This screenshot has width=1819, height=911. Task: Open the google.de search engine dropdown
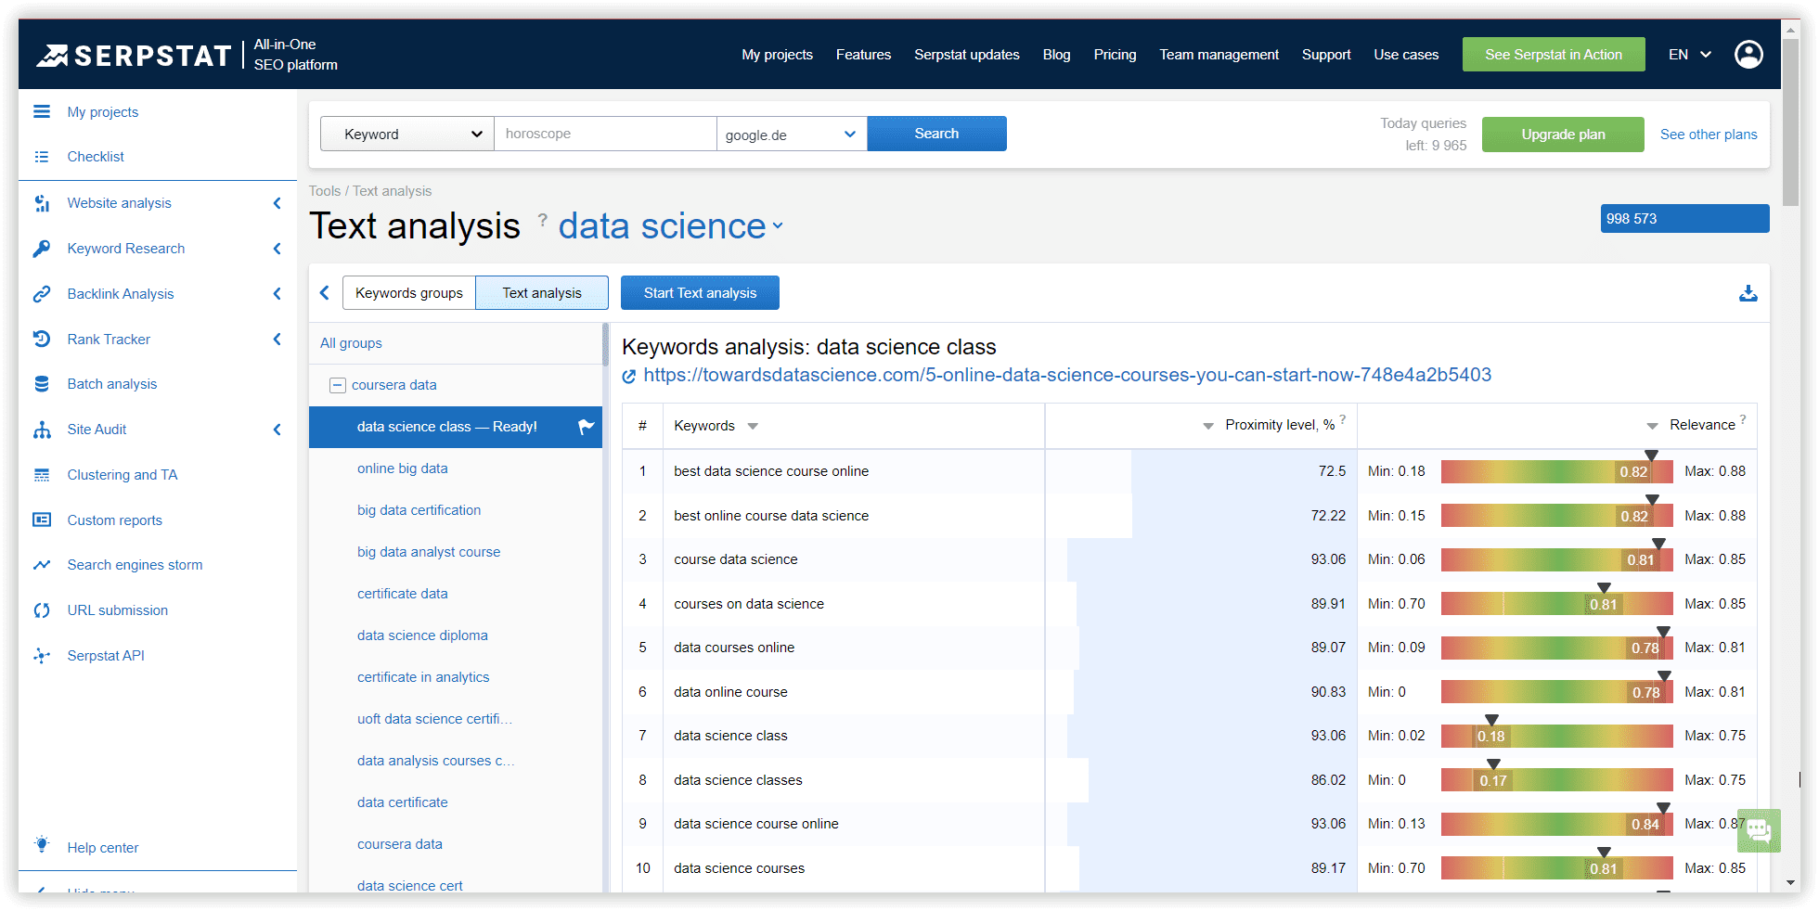pos(791,134)
